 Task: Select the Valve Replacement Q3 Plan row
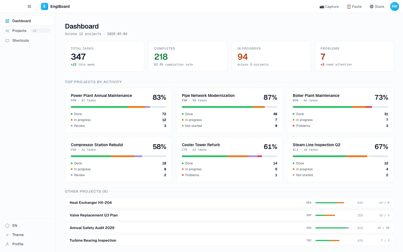click(x=229, y=215)
